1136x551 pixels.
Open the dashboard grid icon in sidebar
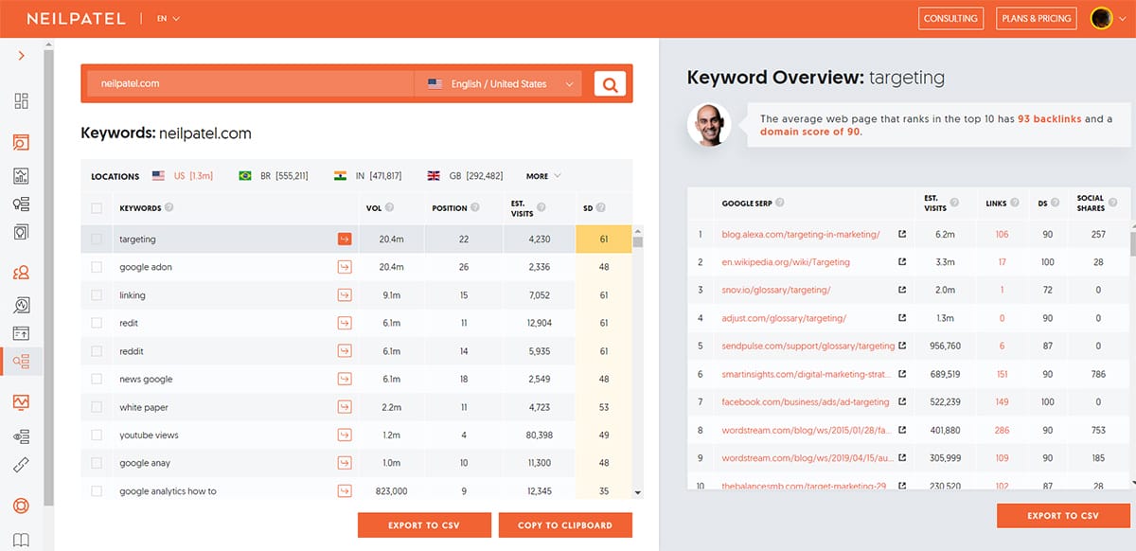(22, 101)
